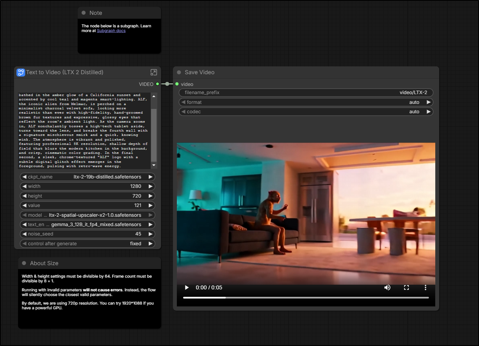Enter fullscreen video mode
Viewport: 479px width, 346px height.
(406, 287)
